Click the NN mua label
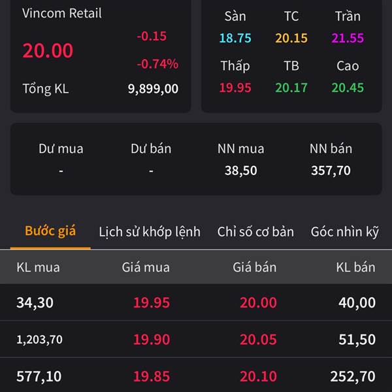 click(240, 149)
